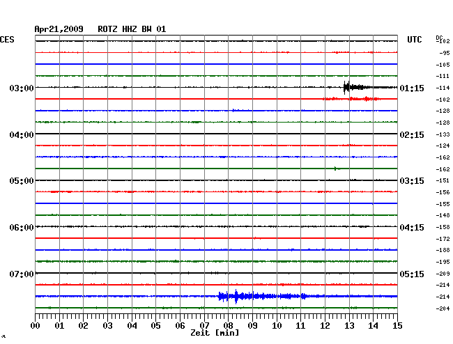
Task: Click DC offset value -155
Action: (x=443, y=204)
